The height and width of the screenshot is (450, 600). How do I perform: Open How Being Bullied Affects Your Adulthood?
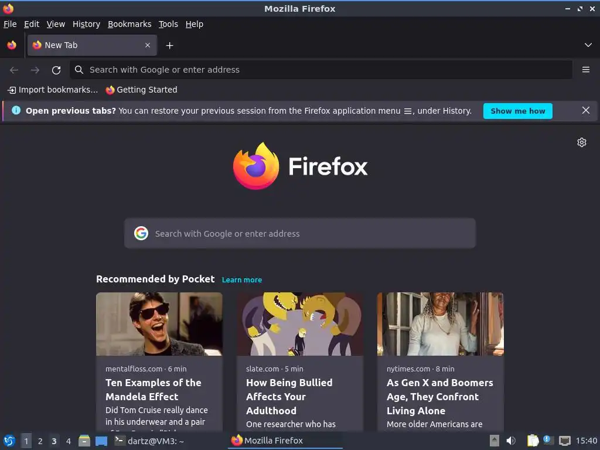coord(289,397)
